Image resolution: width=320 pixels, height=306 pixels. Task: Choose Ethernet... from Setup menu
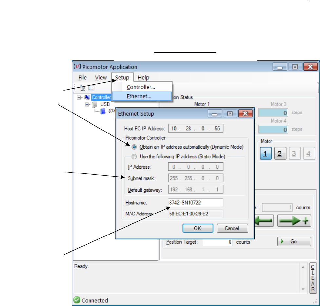coord(142,96)
